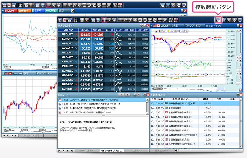This screenshot has width=247, height=158.
Task: Click the multiple launch window button
Action: pos(218,20)
